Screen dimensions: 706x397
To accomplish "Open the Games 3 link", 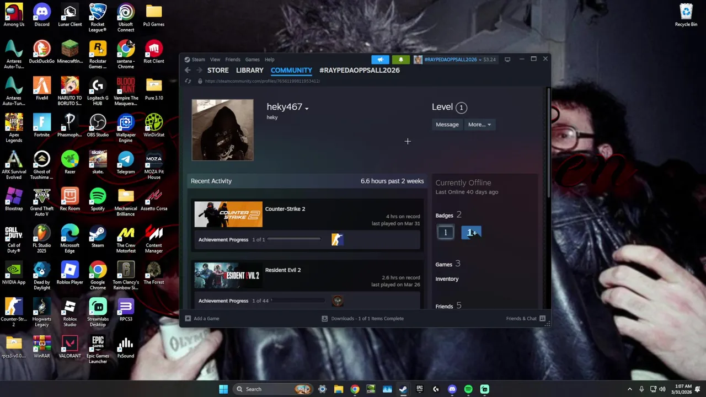I will (x=448, y=264).
